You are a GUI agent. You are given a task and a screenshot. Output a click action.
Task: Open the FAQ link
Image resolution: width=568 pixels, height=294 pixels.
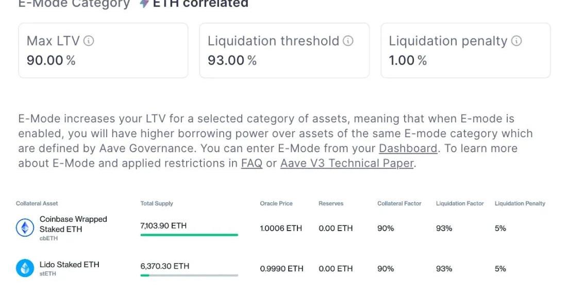(252, 163)
